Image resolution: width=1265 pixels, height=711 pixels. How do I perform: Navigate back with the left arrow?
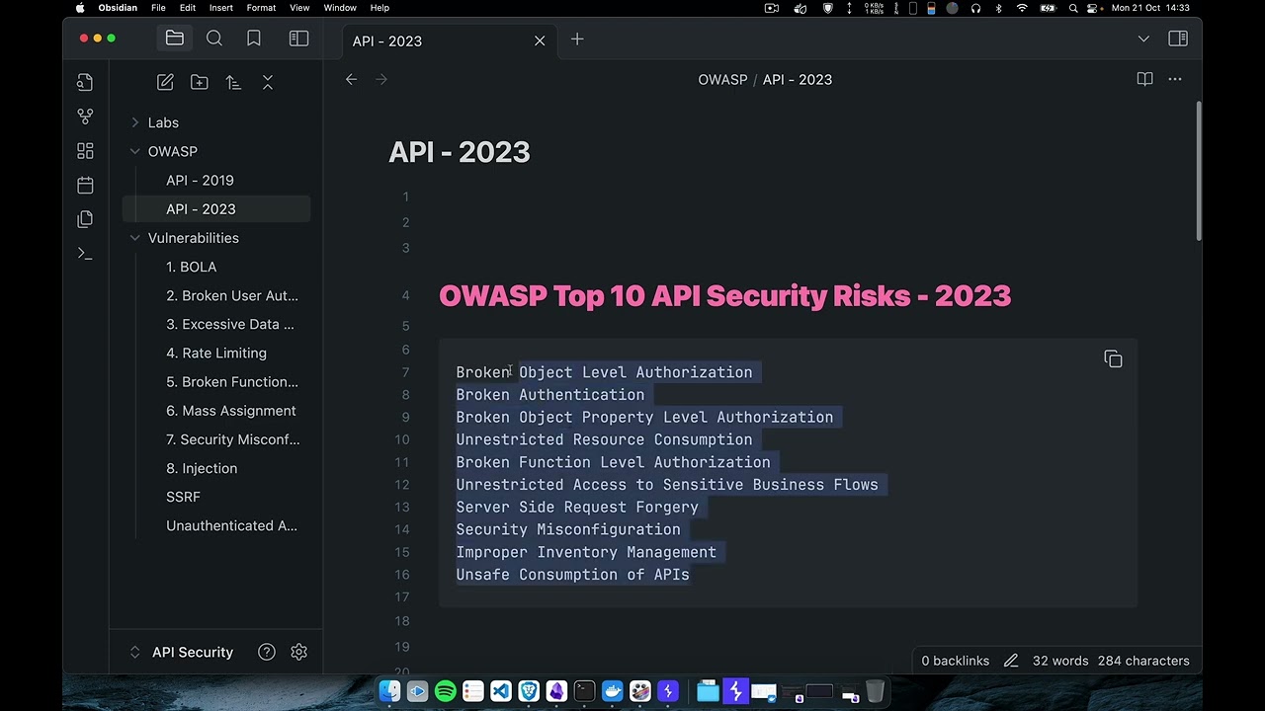point(351,79)
